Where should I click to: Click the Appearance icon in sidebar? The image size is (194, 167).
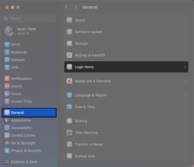[7, 120]
